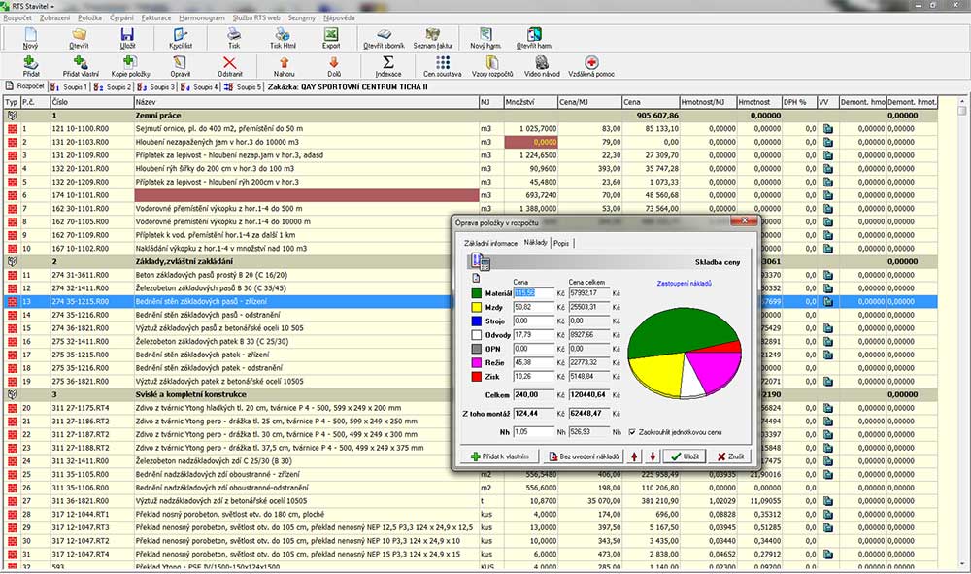
Task: Switch to Základní informace tab
Action: pos(490,243)
